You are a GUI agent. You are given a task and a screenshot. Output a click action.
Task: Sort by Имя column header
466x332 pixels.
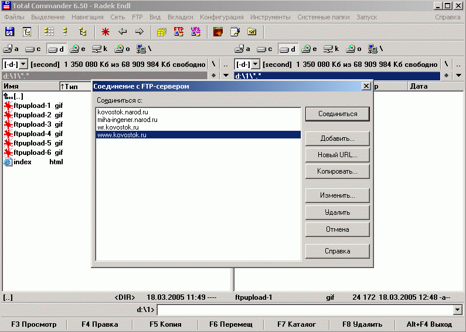click(31, 86)
